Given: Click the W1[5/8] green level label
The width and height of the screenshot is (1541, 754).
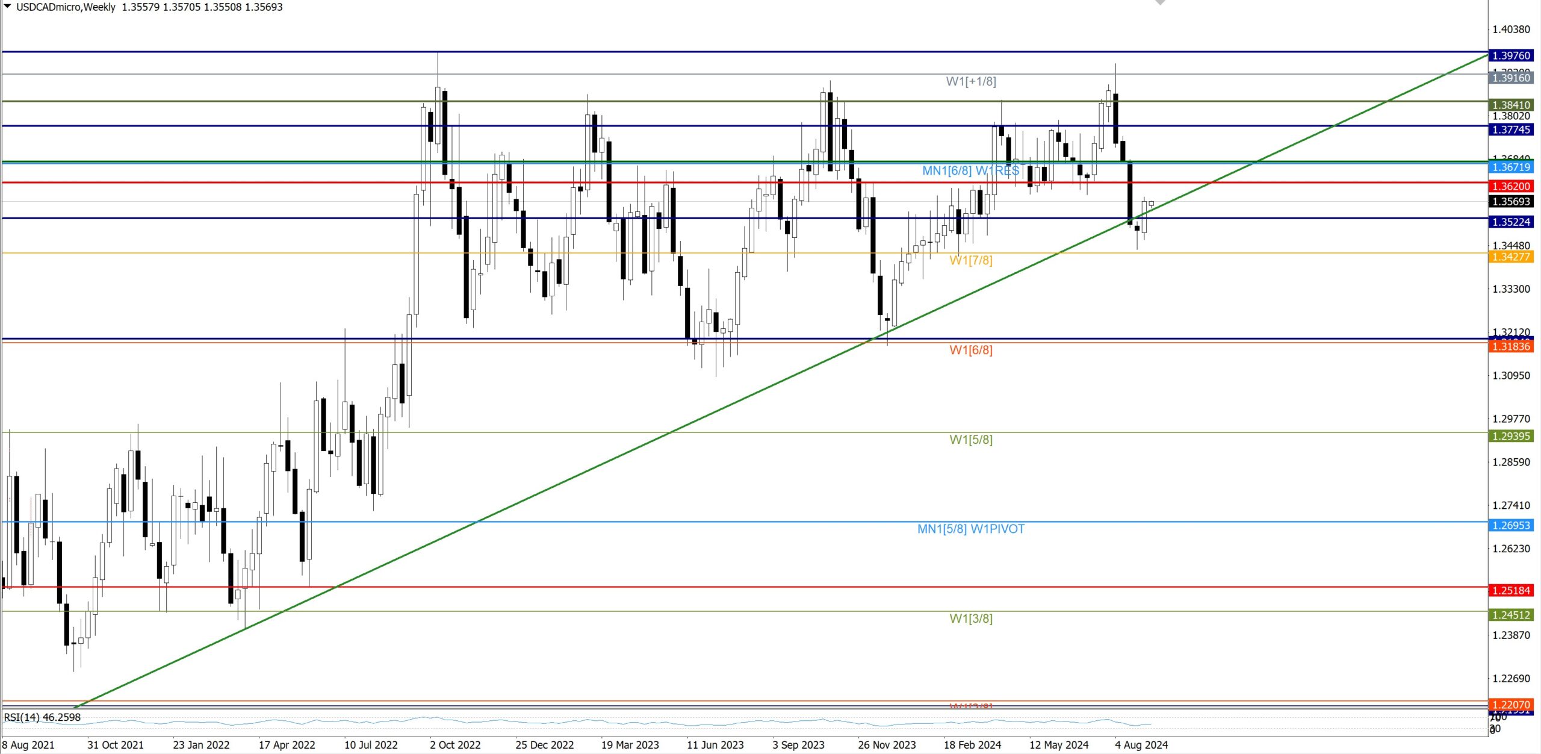Looking at the screenshot, I should (x=970, y=440).
